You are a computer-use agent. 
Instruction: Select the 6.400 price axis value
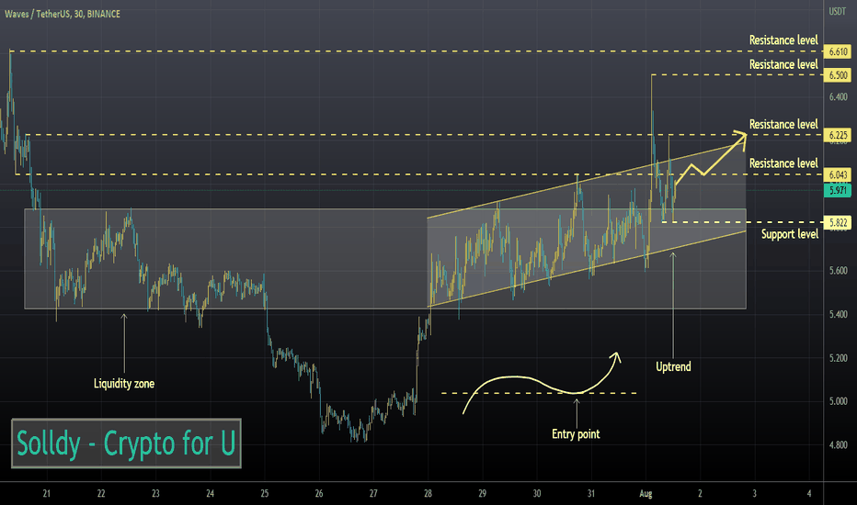coord(838,97)
